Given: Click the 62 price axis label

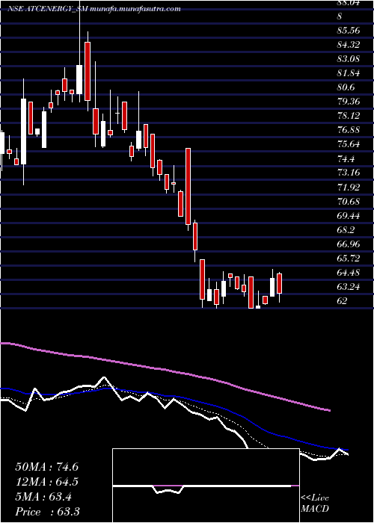Looking at the screenshot, I should (x=342, y=301).
